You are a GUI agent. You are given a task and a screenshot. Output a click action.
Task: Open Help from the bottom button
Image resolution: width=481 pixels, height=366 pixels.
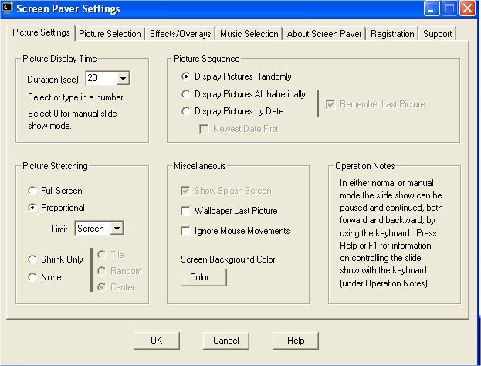(x=296, y=341)
